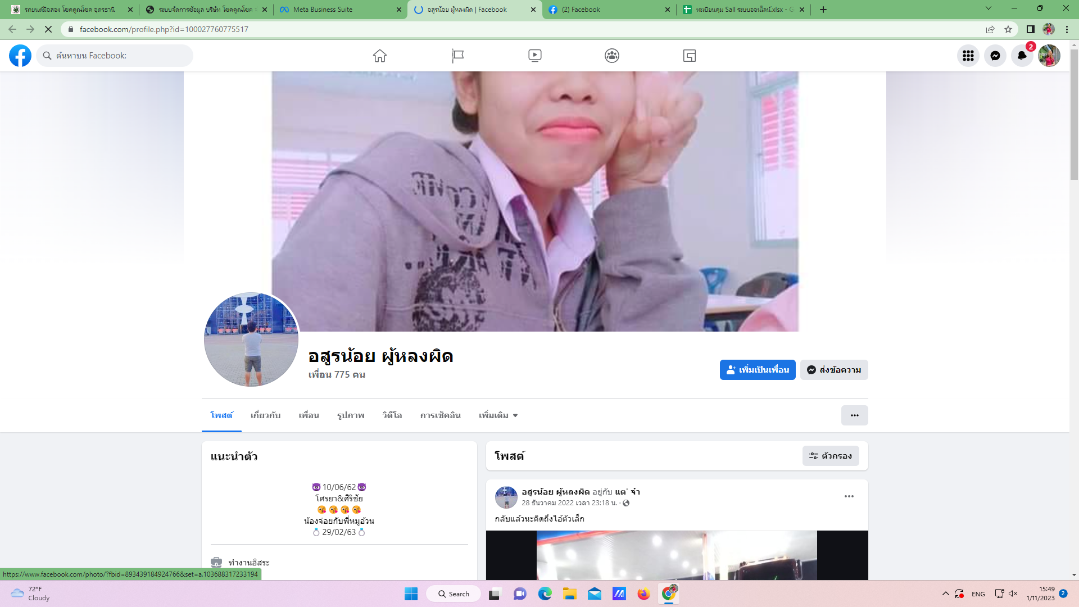Open Gaming icon in top navigation
This screenshot has height=607, width=1079.
[x=690, y=56]
